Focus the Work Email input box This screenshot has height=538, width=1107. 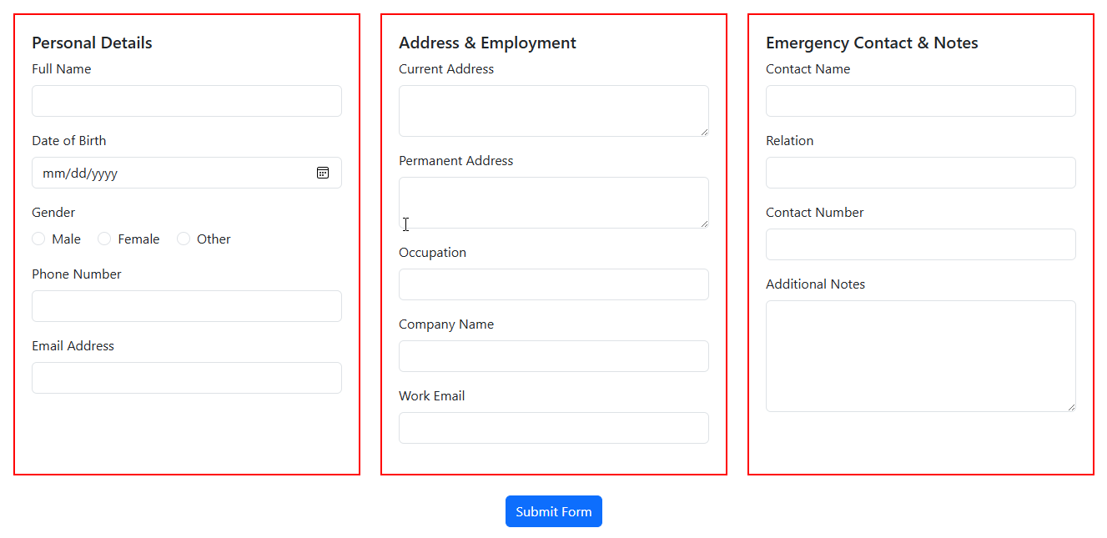554,428
